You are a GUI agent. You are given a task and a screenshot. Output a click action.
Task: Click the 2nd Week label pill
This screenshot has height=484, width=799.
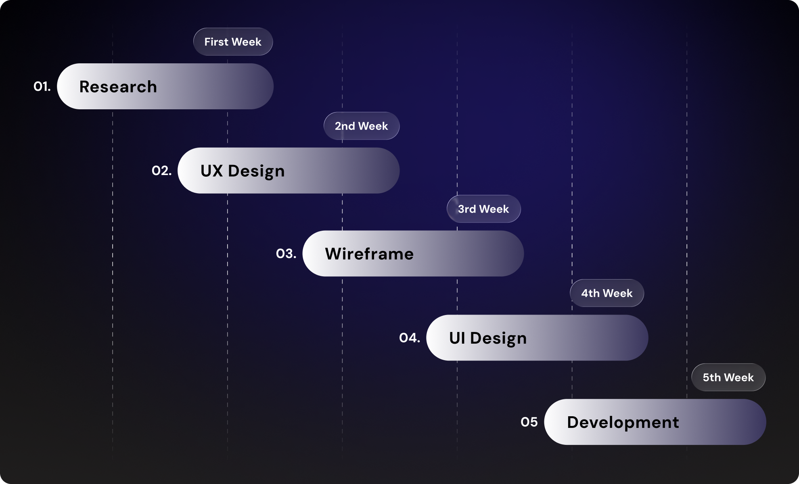361,126
